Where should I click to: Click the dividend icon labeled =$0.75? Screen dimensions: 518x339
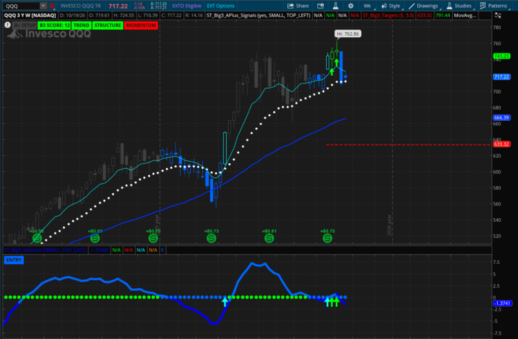coord(327,237)
